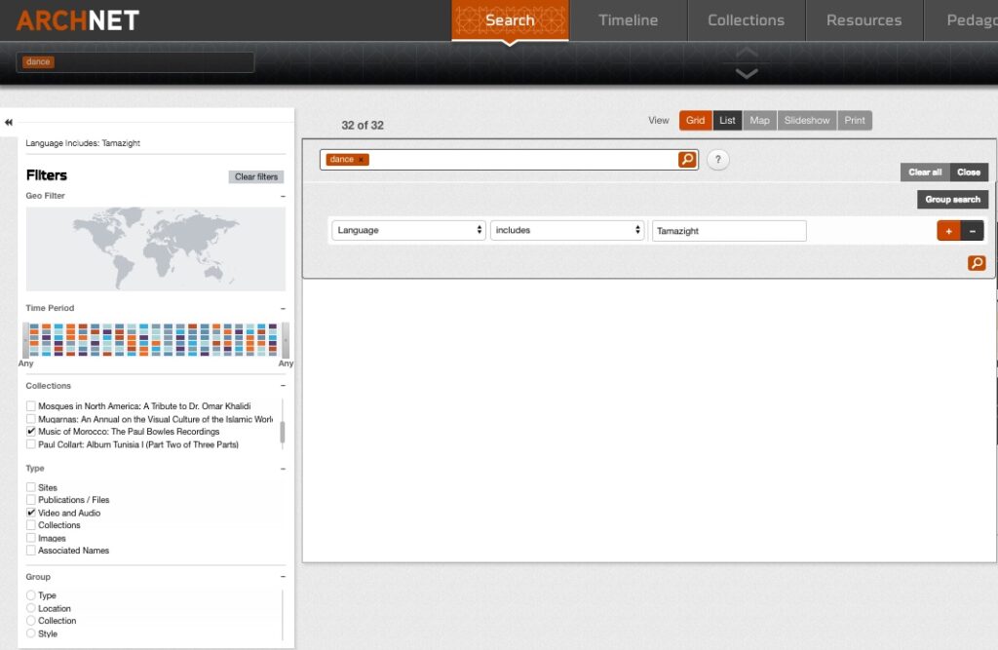The image size is (998, 650).
Task: Submit filters with the lower search icon
Action: coord(977,262)
